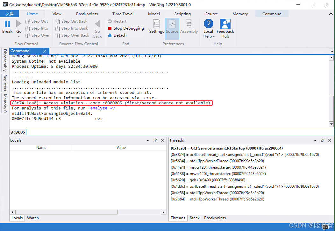Click the Name column header
This screenshot has width=335, height=231.
point(41,148)
